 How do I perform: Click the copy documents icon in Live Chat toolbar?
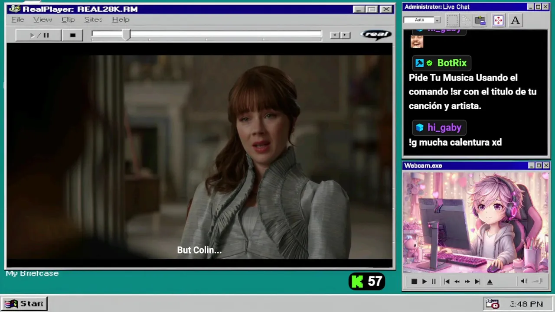(466, 20)
